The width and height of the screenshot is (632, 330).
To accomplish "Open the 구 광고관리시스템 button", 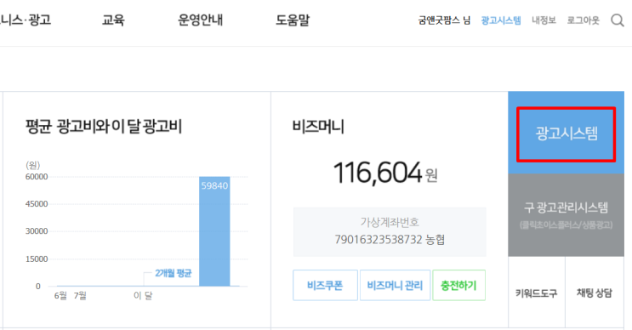I will tap(566, 215).
